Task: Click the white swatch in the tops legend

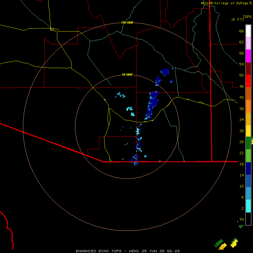Action: tap(248, 31)
